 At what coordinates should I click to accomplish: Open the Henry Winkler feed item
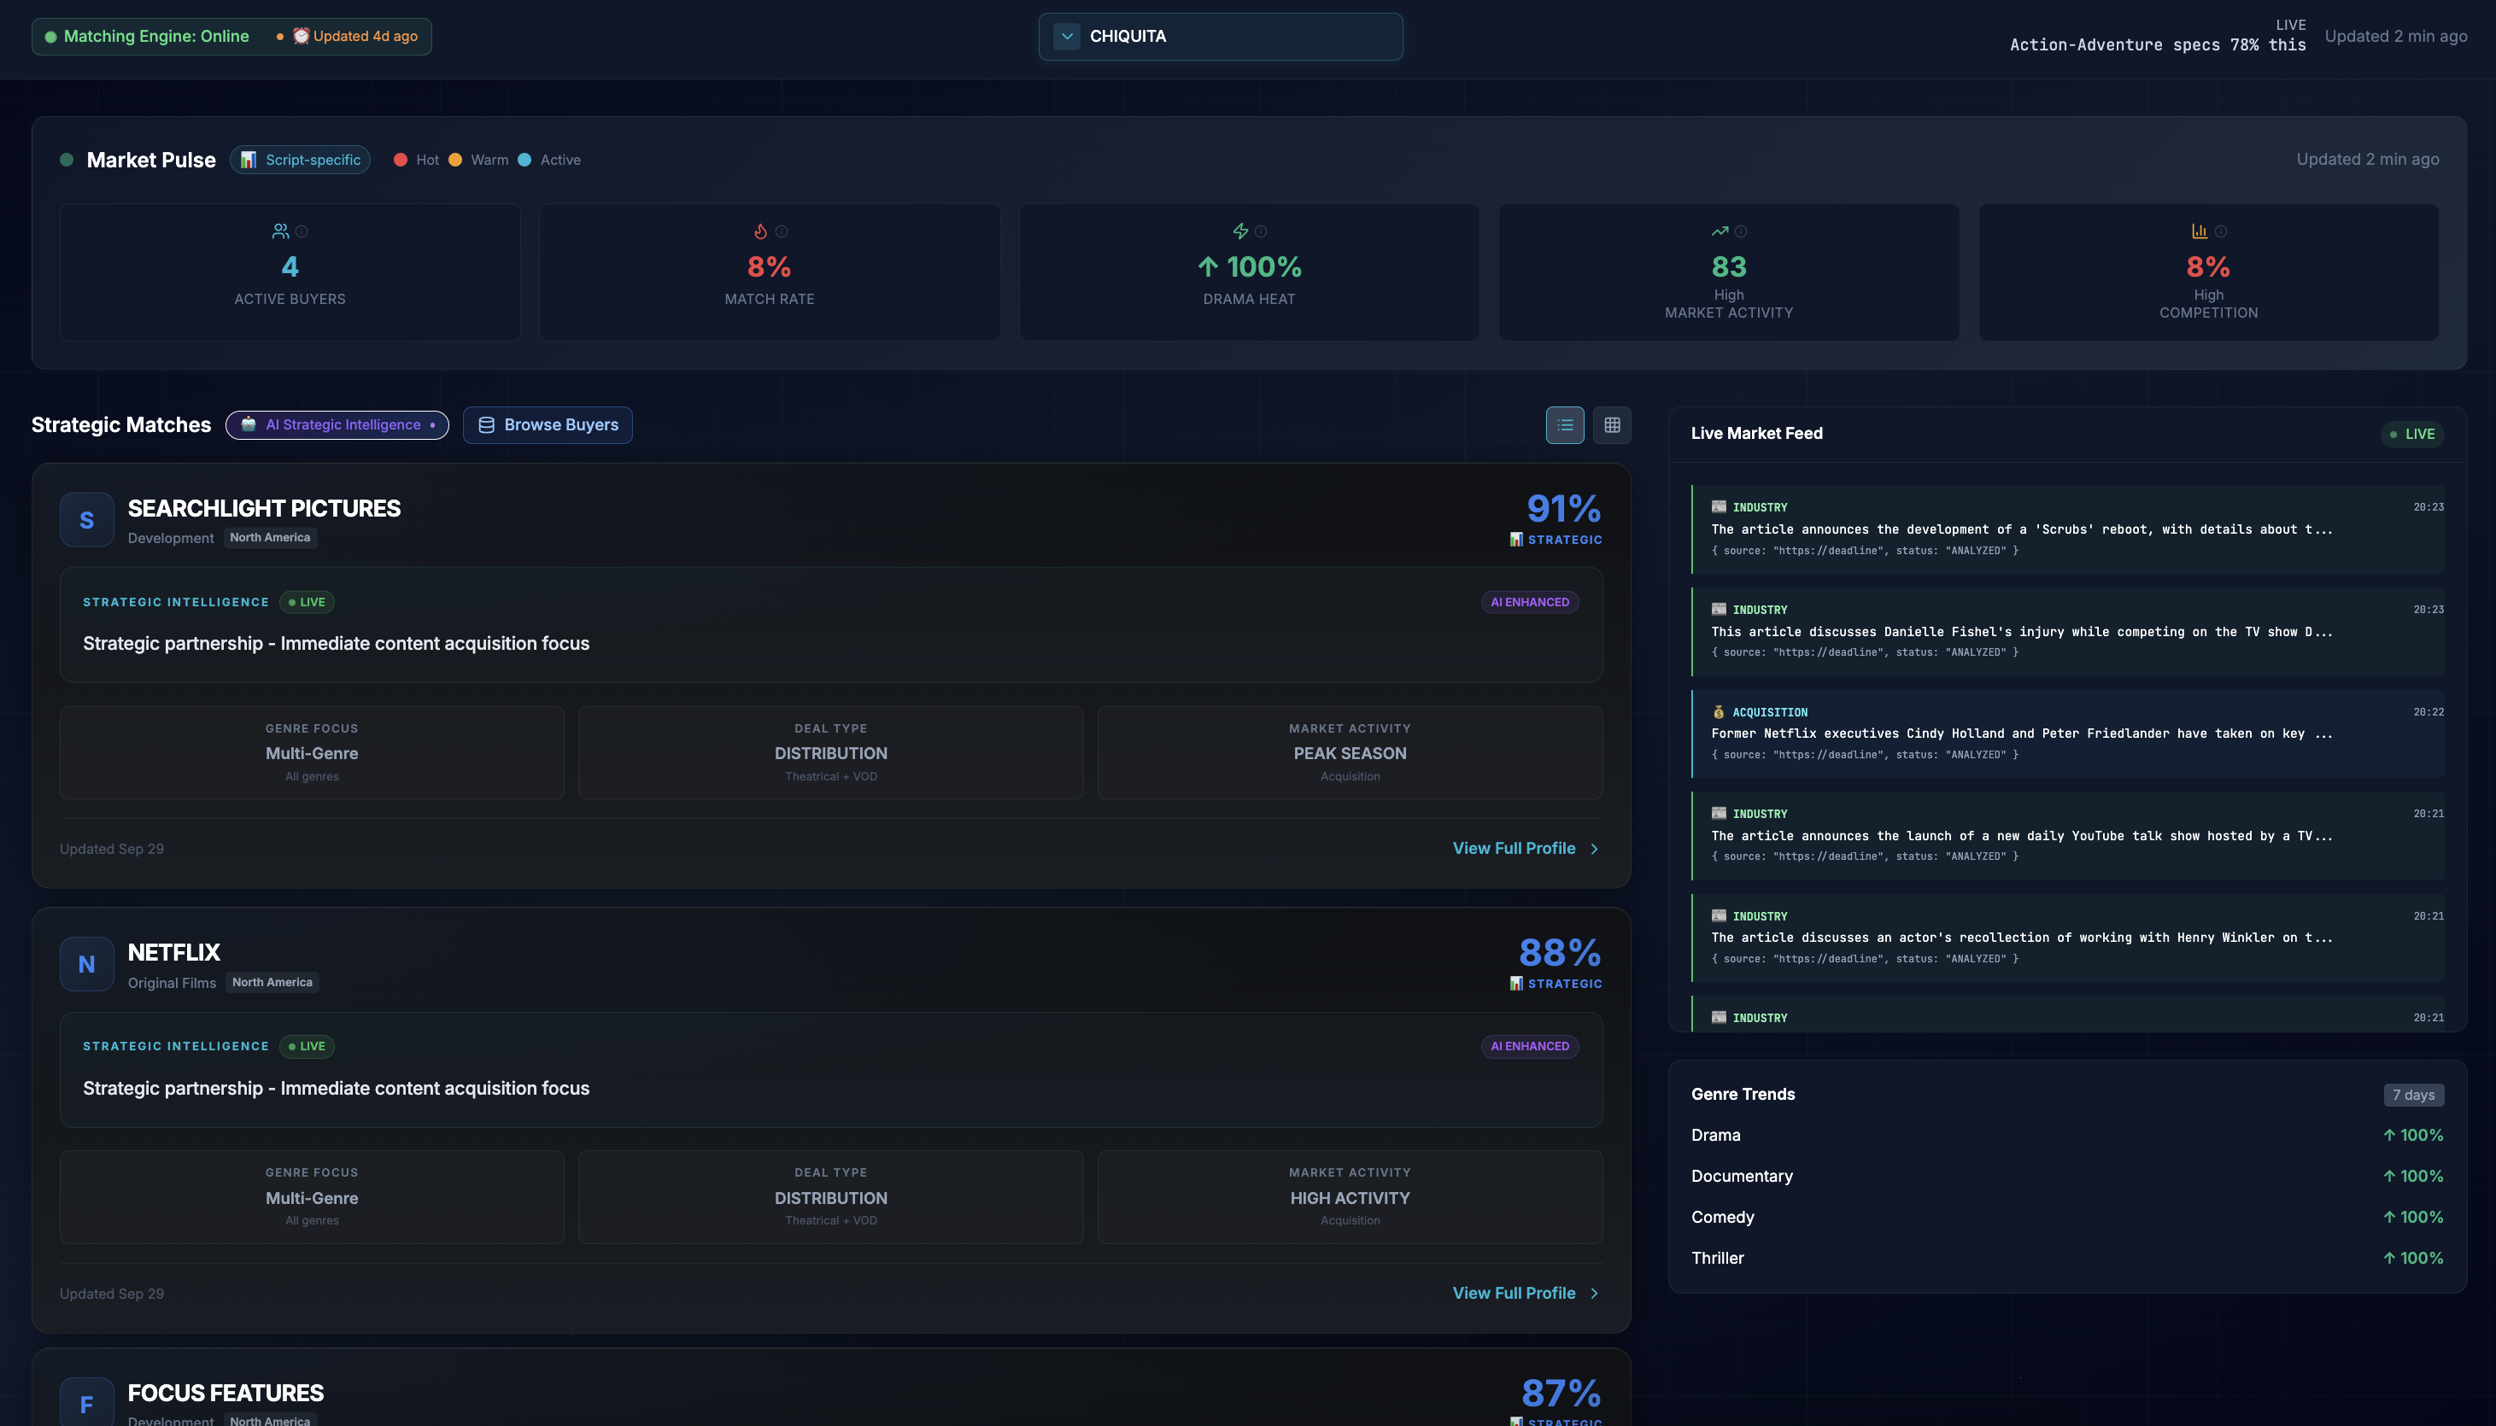coord(2068,938)
